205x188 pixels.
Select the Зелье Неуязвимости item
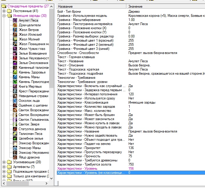pos(34,58)
